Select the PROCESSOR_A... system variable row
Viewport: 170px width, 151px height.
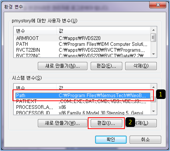click(x=82, y=107)
